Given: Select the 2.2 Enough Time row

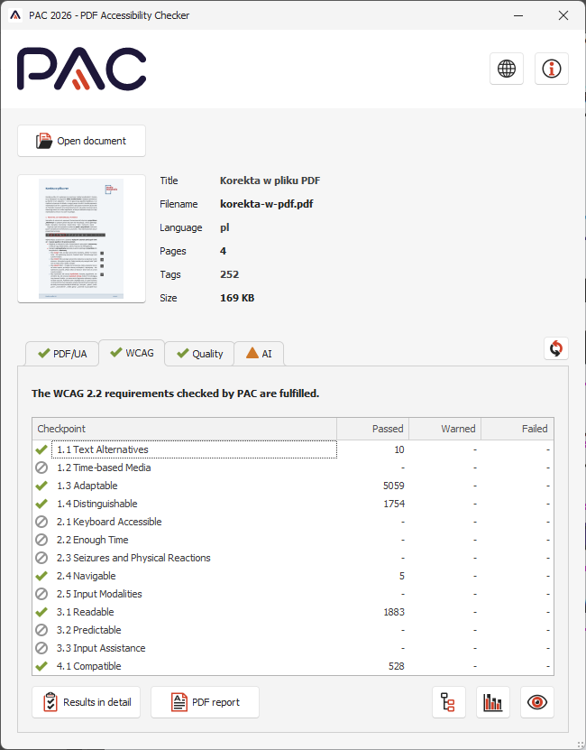Looking at the screenshot, I should pos(293,540).
